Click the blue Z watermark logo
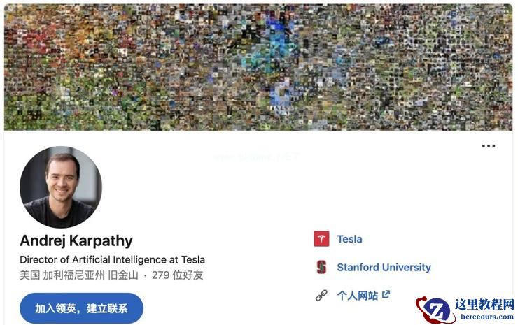The image size is (518, 325). click(435, 310)
